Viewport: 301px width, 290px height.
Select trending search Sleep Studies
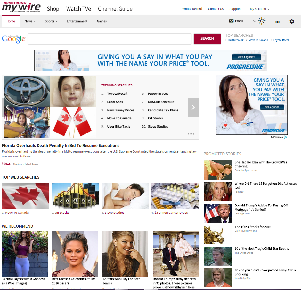158,126
